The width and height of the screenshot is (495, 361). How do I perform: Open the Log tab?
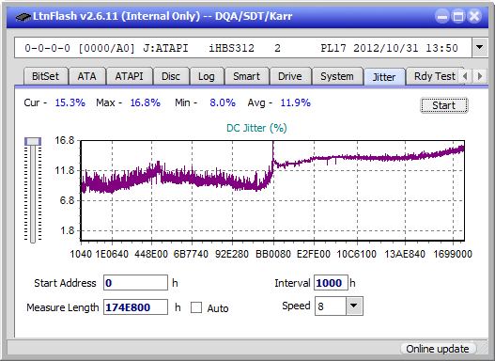pos(207,76)
